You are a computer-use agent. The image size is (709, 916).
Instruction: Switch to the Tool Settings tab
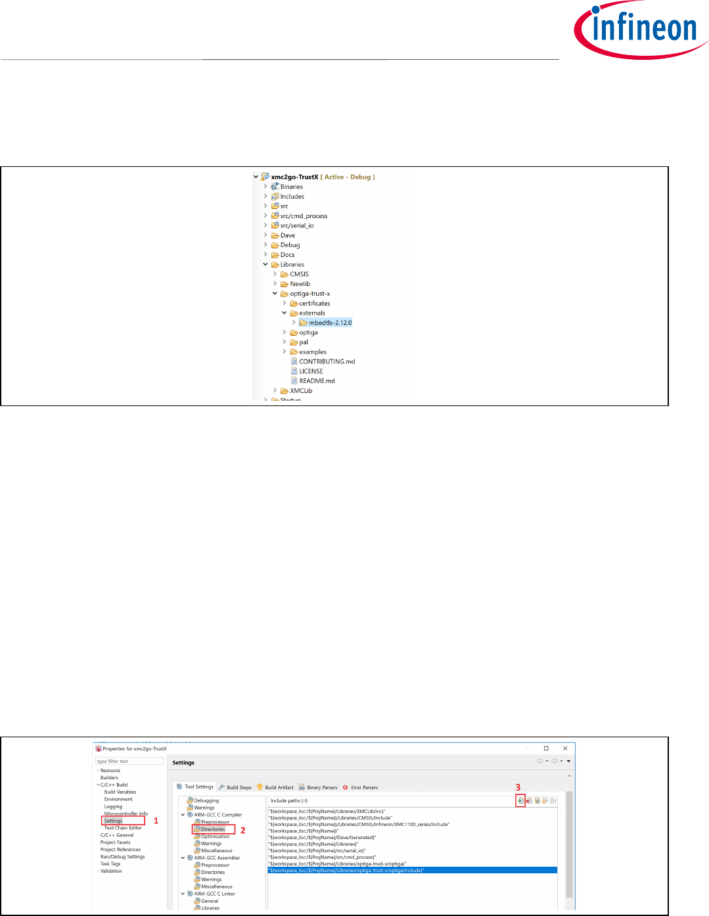coord(195,787)
